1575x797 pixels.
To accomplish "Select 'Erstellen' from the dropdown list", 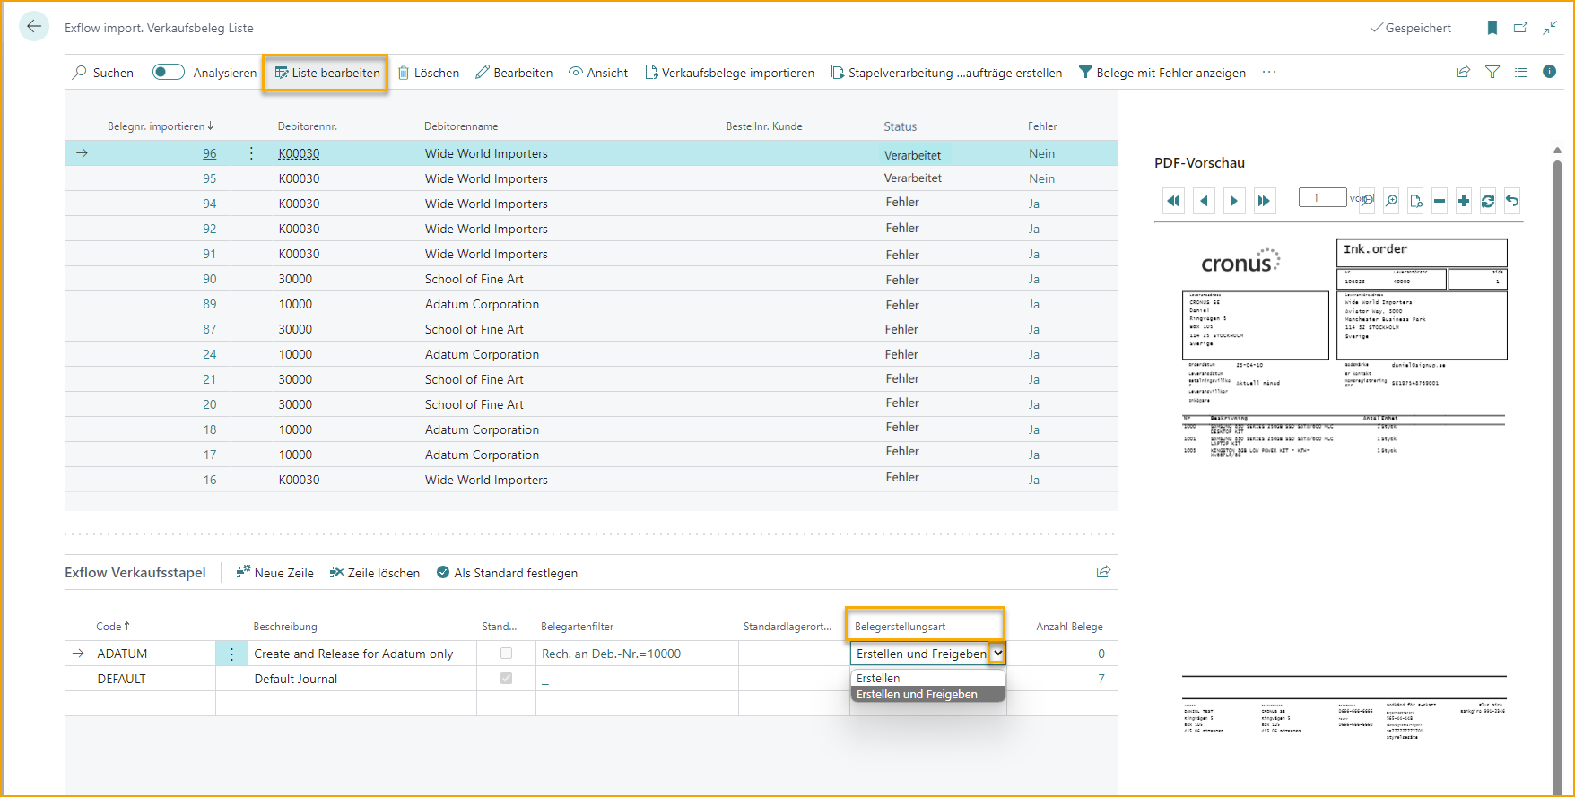I will point(878,679).
